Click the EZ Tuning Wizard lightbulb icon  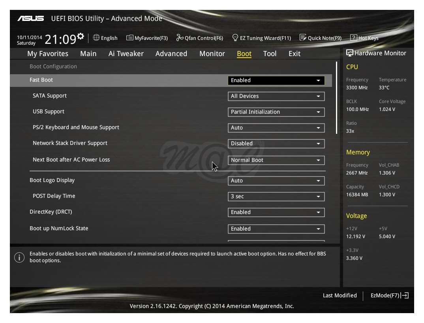(235, 38)
